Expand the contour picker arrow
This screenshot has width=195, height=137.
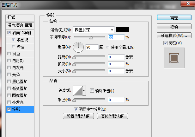tap(84, 91)
